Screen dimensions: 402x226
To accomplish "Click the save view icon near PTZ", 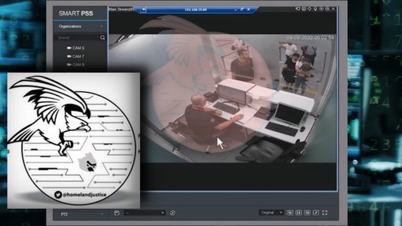I will coord(117,213).
